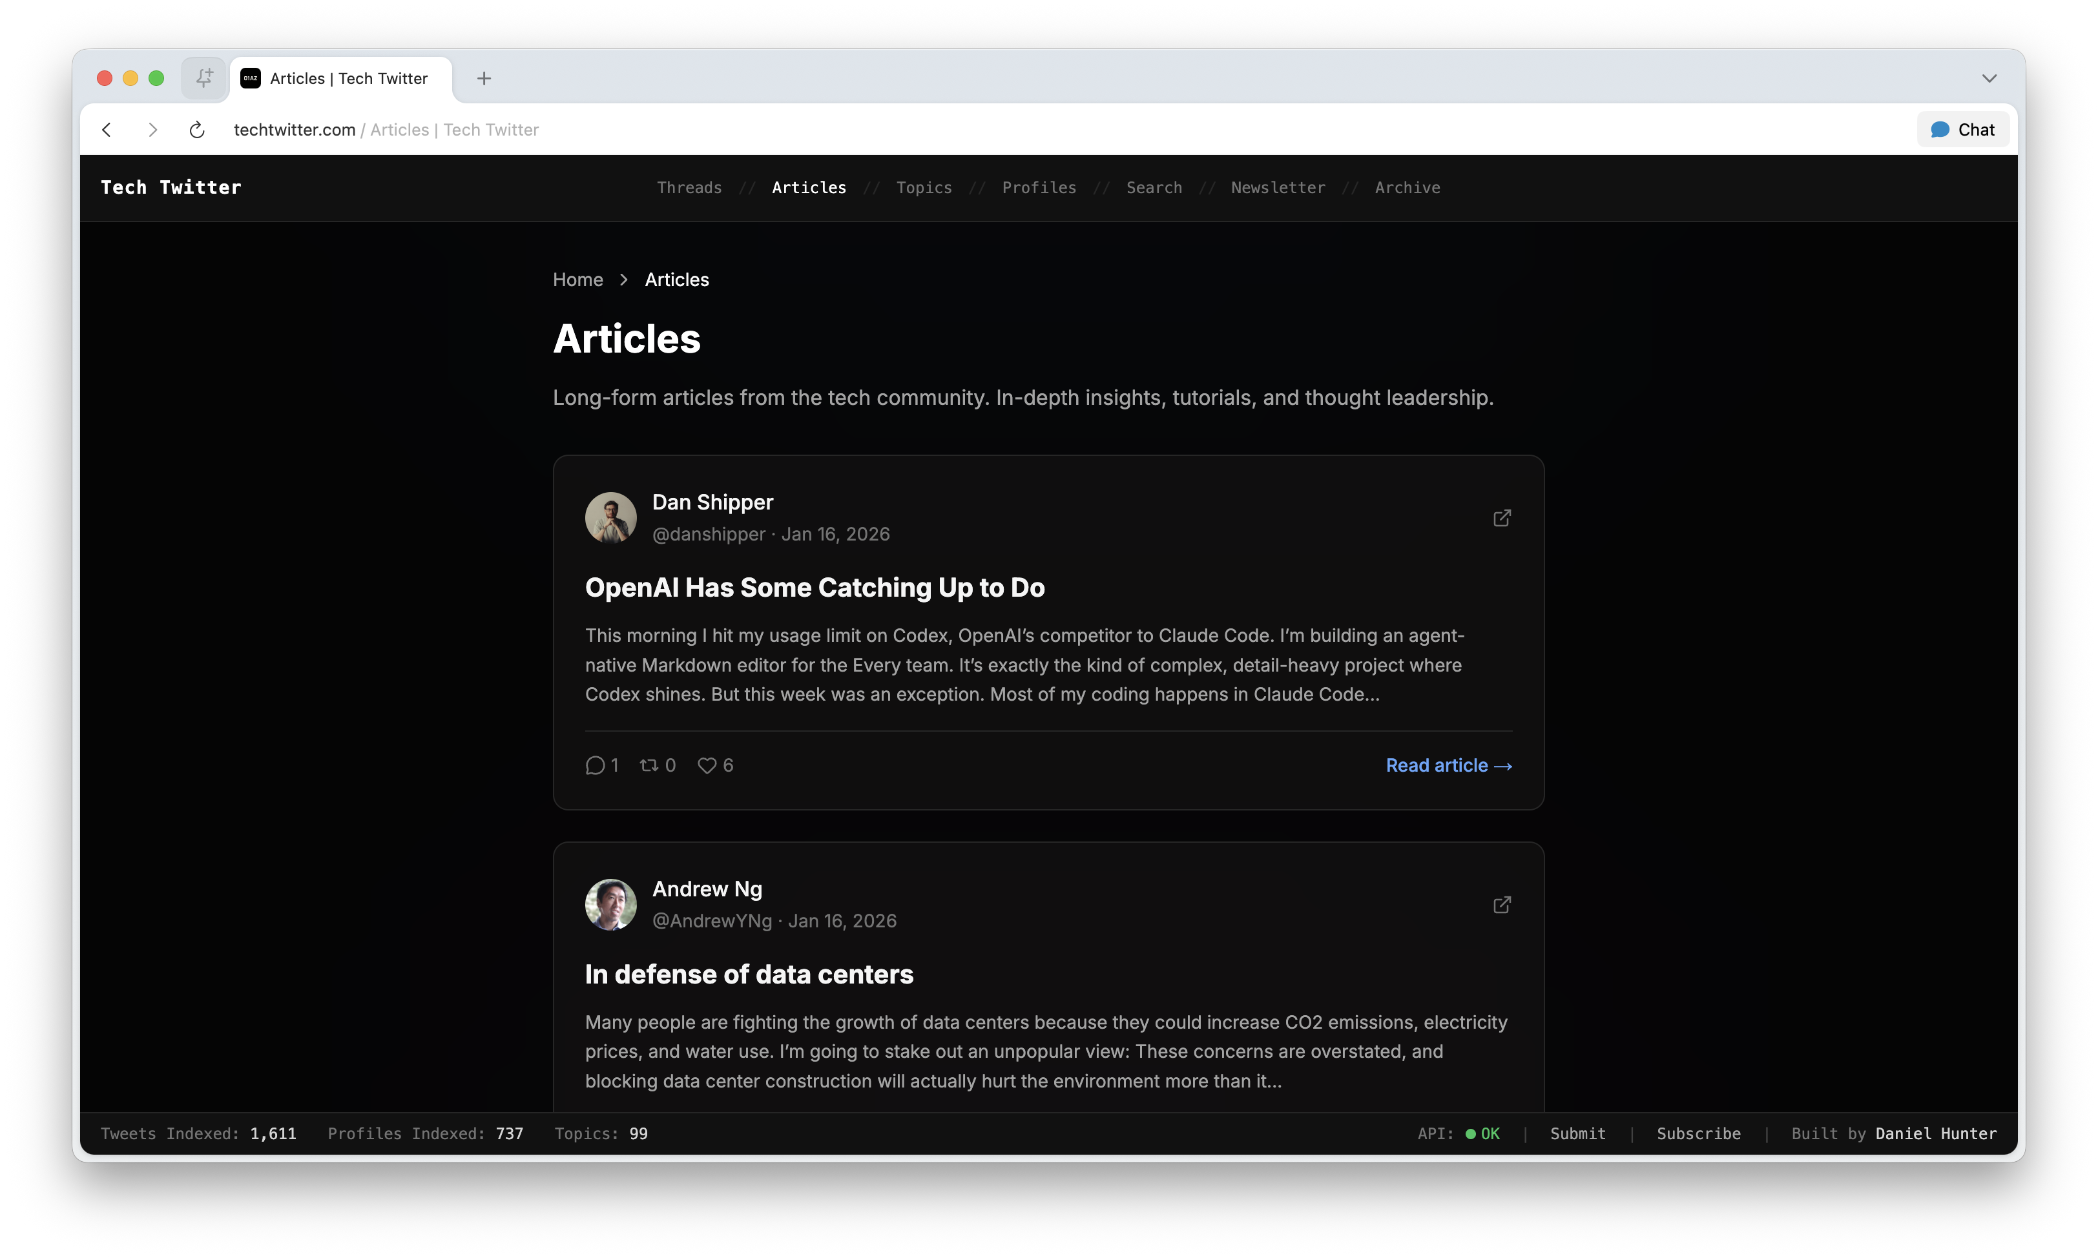Open the Chat panel button
The image size is (2098, 1258).
1962,130
